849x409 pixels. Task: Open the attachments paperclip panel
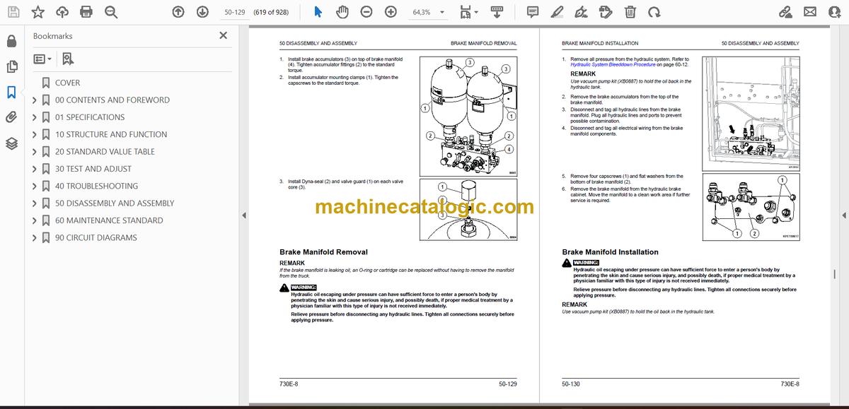(11, 117)
